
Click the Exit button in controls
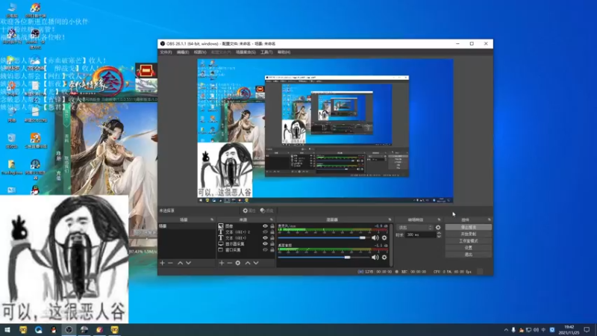(x=469, y=255)
